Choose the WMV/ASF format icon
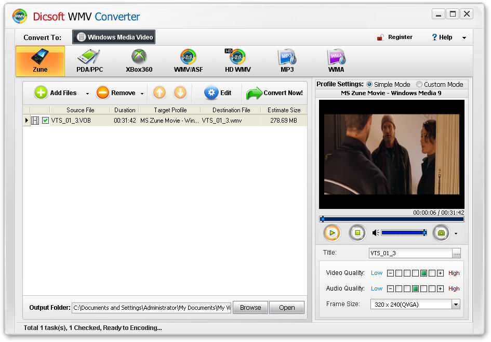The height and width of the screenshot is (342, 491). (x=188, y=61)
